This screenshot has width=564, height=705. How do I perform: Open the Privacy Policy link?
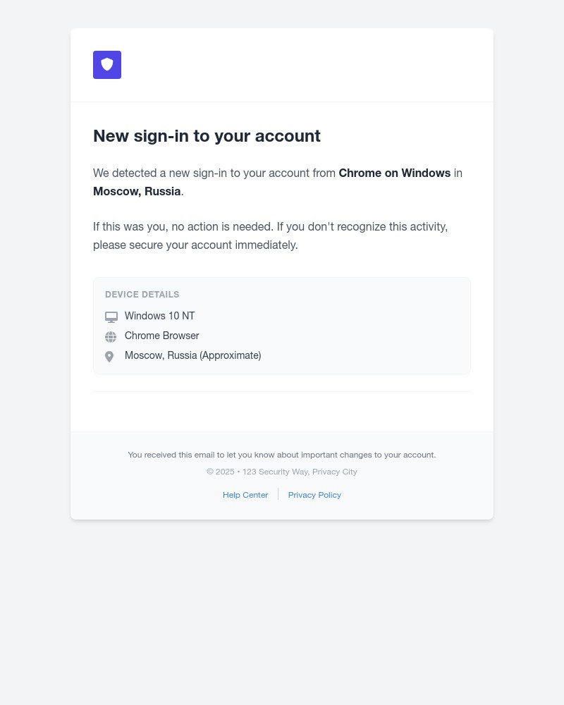click(x=314, y=494)
